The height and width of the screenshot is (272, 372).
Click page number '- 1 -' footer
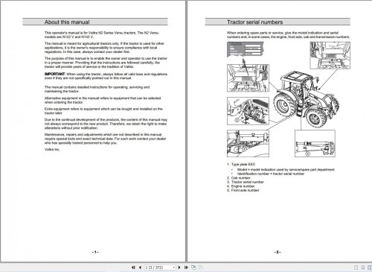[95, 252]
